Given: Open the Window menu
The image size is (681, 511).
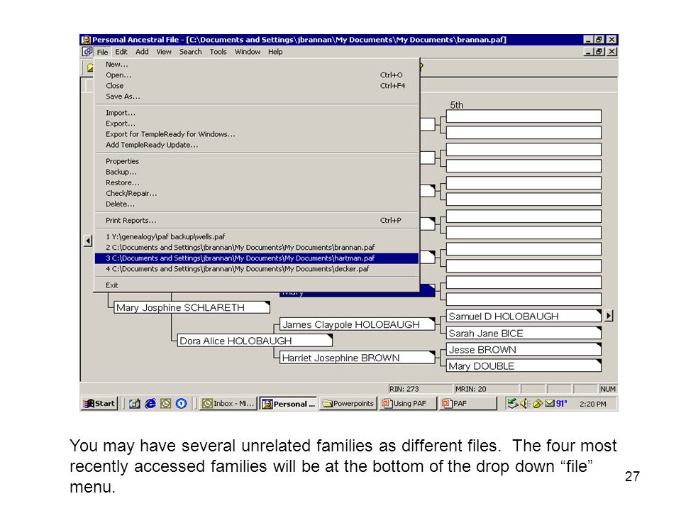Looking at the screenshot, I should click(248, 52).
